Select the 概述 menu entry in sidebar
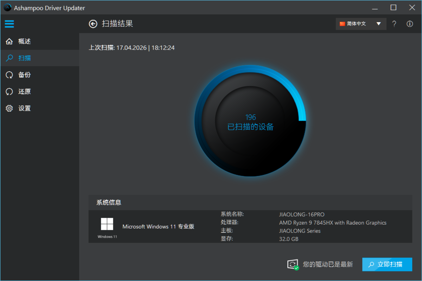This screenshot has height=281, width=422. click(x=24, y=41)
